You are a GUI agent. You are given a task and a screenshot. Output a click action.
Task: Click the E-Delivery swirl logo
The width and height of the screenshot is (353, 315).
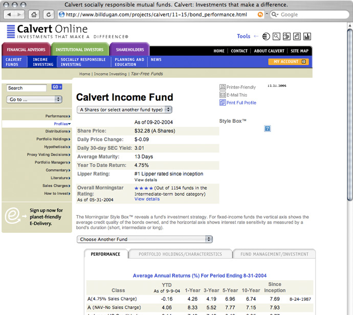tap(13, 216)
